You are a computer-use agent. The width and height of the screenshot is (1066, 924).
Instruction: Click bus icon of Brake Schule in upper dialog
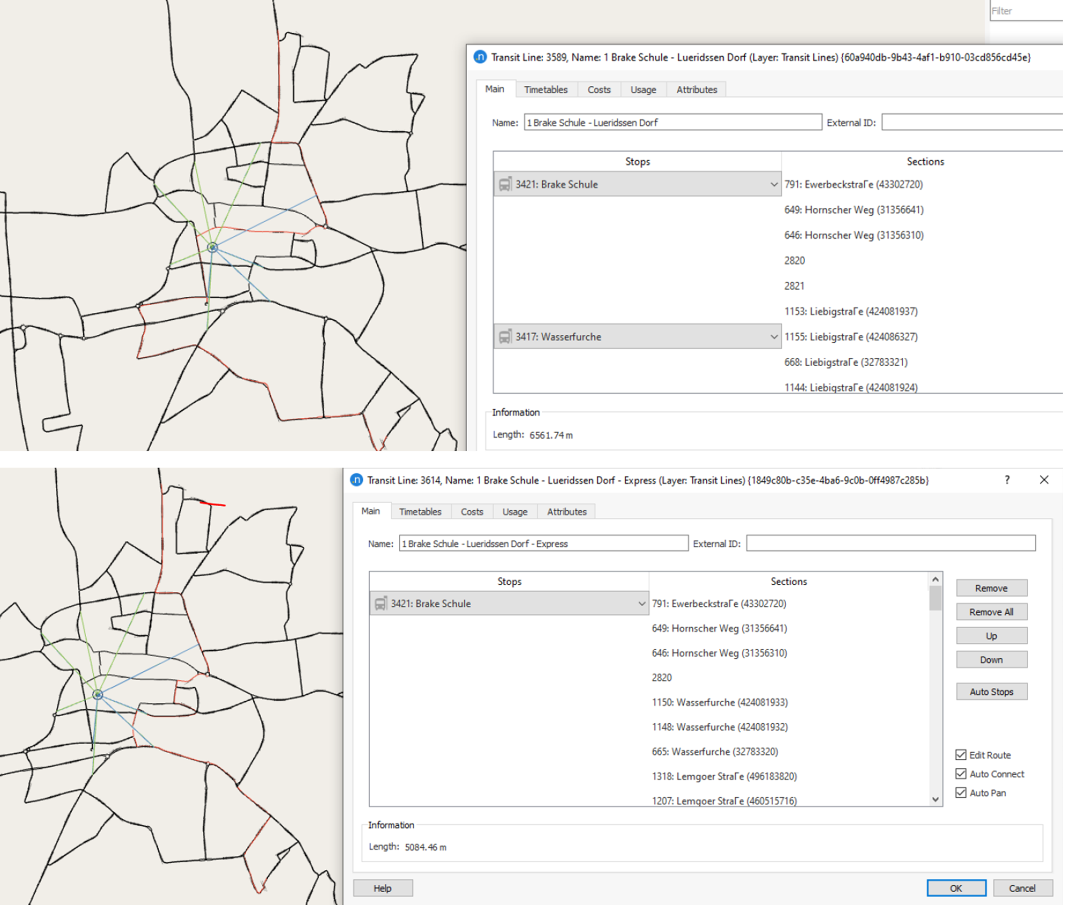click(x=505, y=184)
